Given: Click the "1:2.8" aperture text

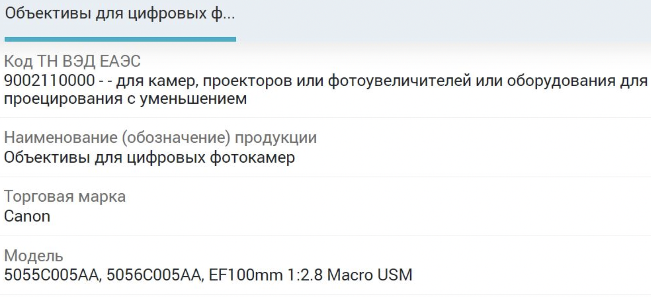Looking at the screenshot, I should (305, 275).
